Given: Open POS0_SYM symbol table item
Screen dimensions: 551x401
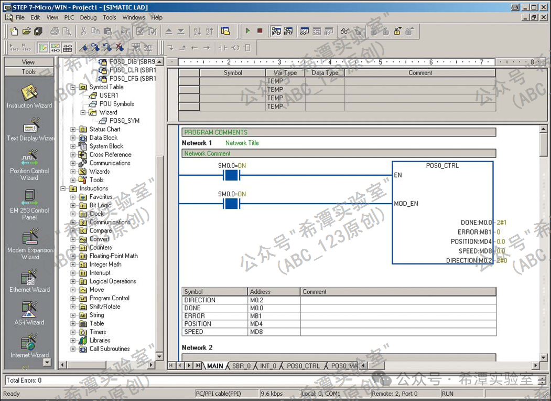Looking at the screenshot, I should tap(124, 121).
